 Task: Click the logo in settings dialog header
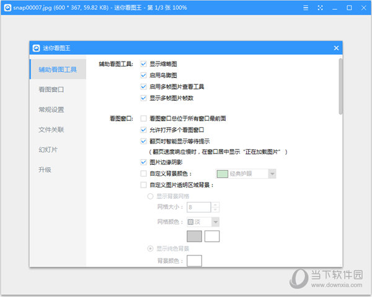pyautogui.click(x=36, y=48)
